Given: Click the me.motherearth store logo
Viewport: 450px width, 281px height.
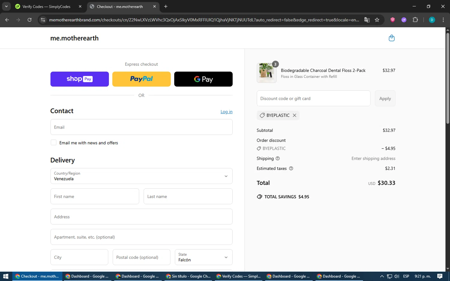Looking at the screenshot, I should (x=74, y=38).
